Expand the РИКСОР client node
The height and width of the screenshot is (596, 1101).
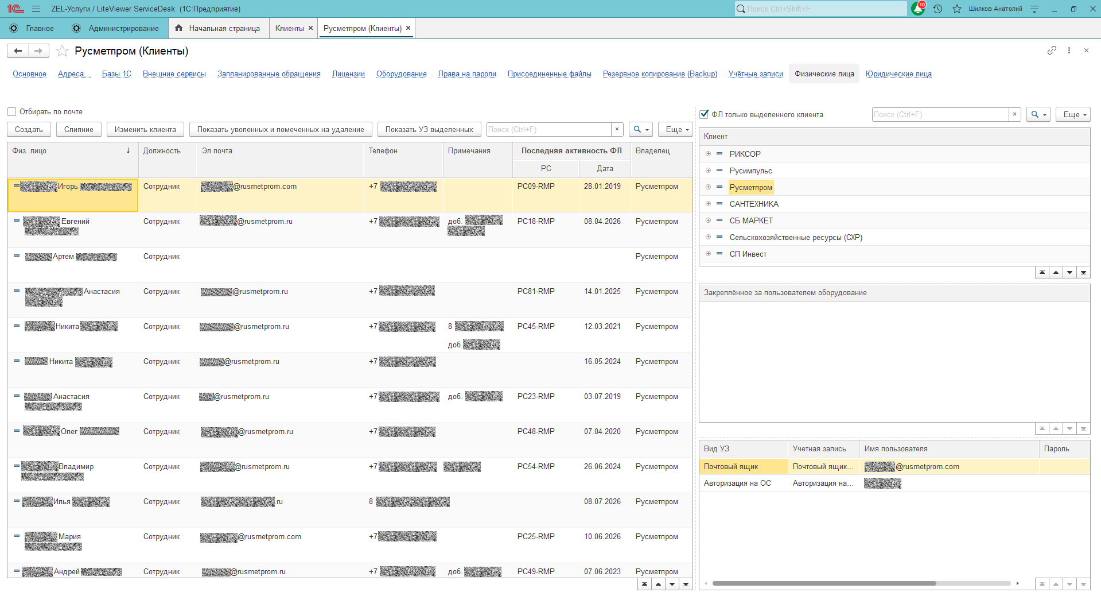click(708, 154)
